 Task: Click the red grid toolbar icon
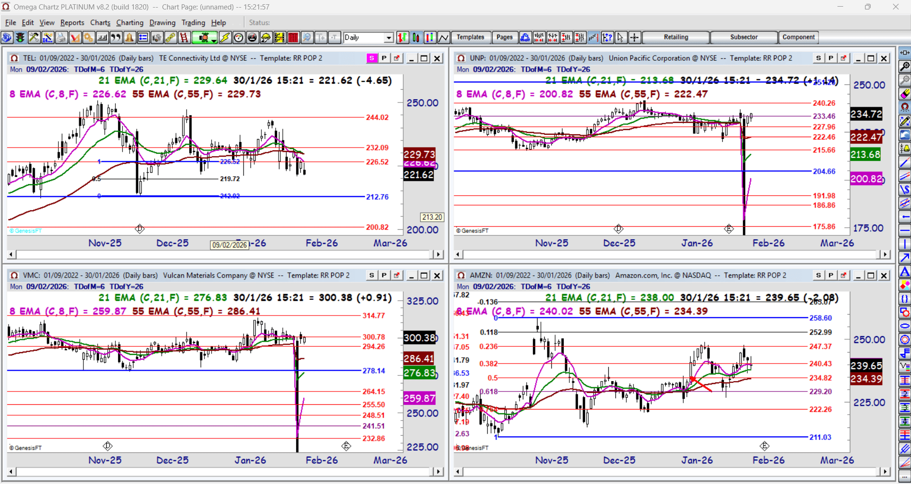click(x=293, y=37)
